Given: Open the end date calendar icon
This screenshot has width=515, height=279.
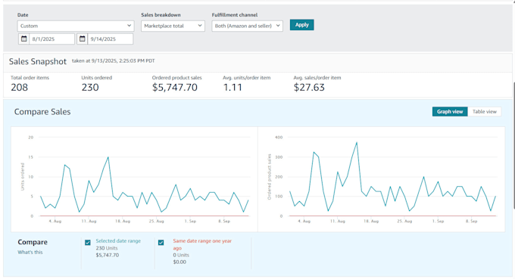Looking at the screenshot, I should tap(83, 39).
